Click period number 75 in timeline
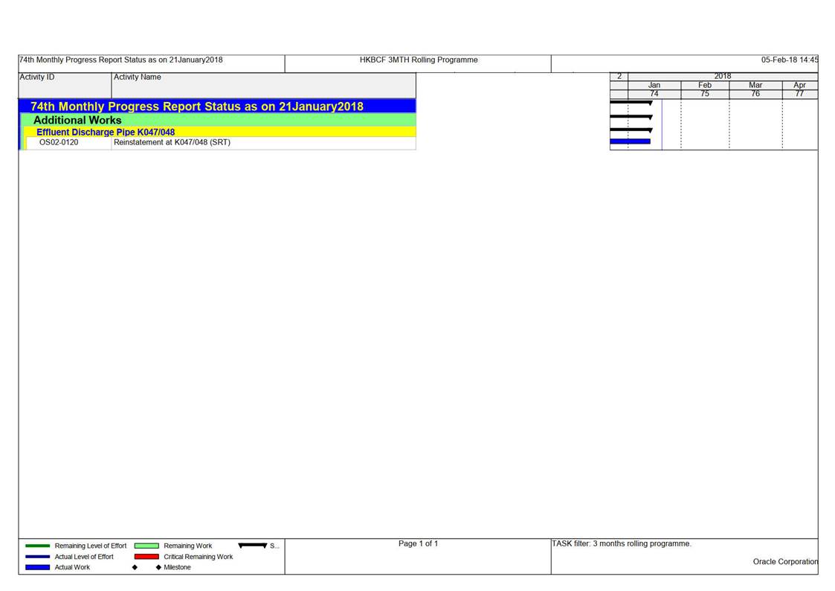 point(705,94)
